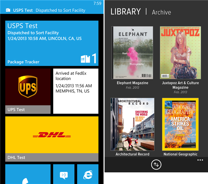
Task: Switch to the Archive tab
Action: point(161,13)
